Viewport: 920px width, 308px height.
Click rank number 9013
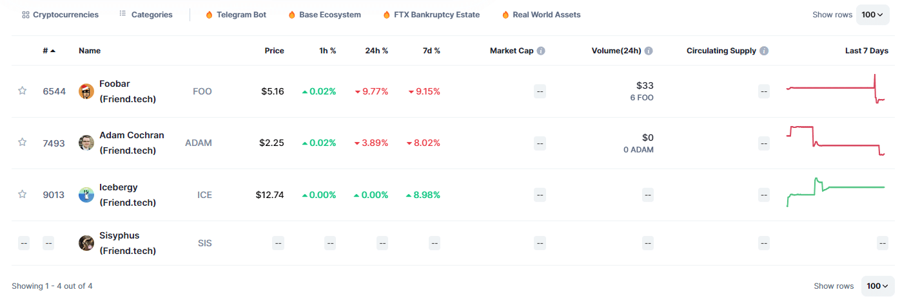click(x=54, y=195)
